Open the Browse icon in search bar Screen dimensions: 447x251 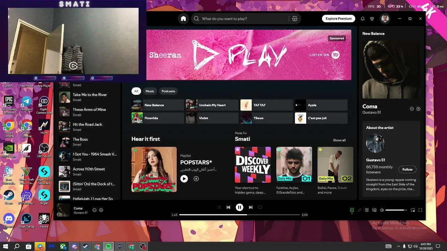click(x=295, y=19)
